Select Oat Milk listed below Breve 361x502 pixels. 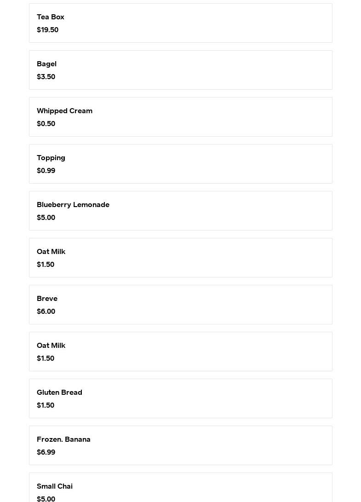click(180, 352)
